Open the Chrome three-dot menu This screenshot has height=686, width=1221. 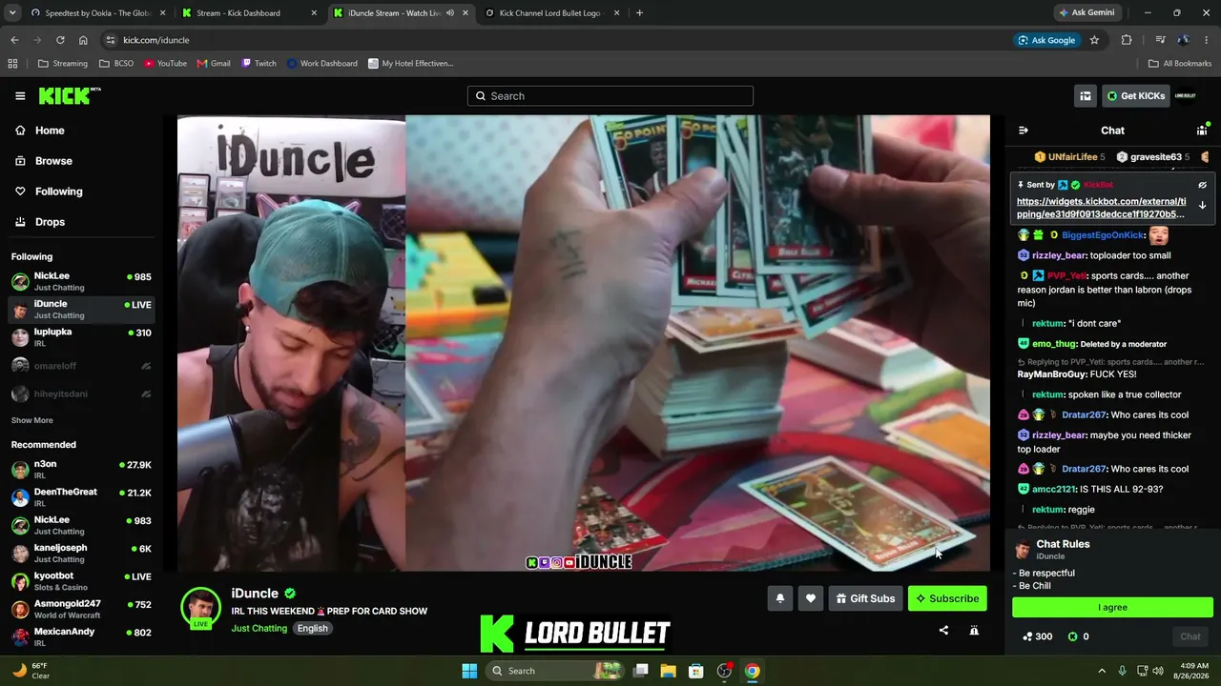(1207, 40)
